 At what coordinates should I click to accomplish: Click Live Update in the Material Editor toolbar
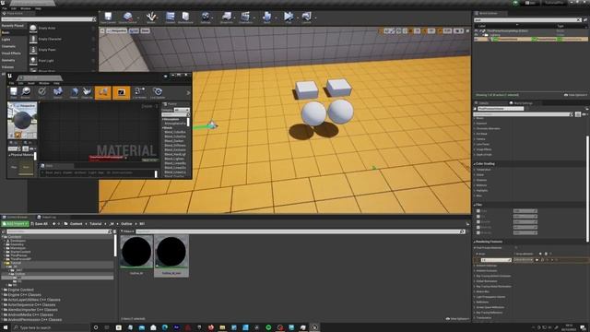pyautogui.click(x=158, y=92)
